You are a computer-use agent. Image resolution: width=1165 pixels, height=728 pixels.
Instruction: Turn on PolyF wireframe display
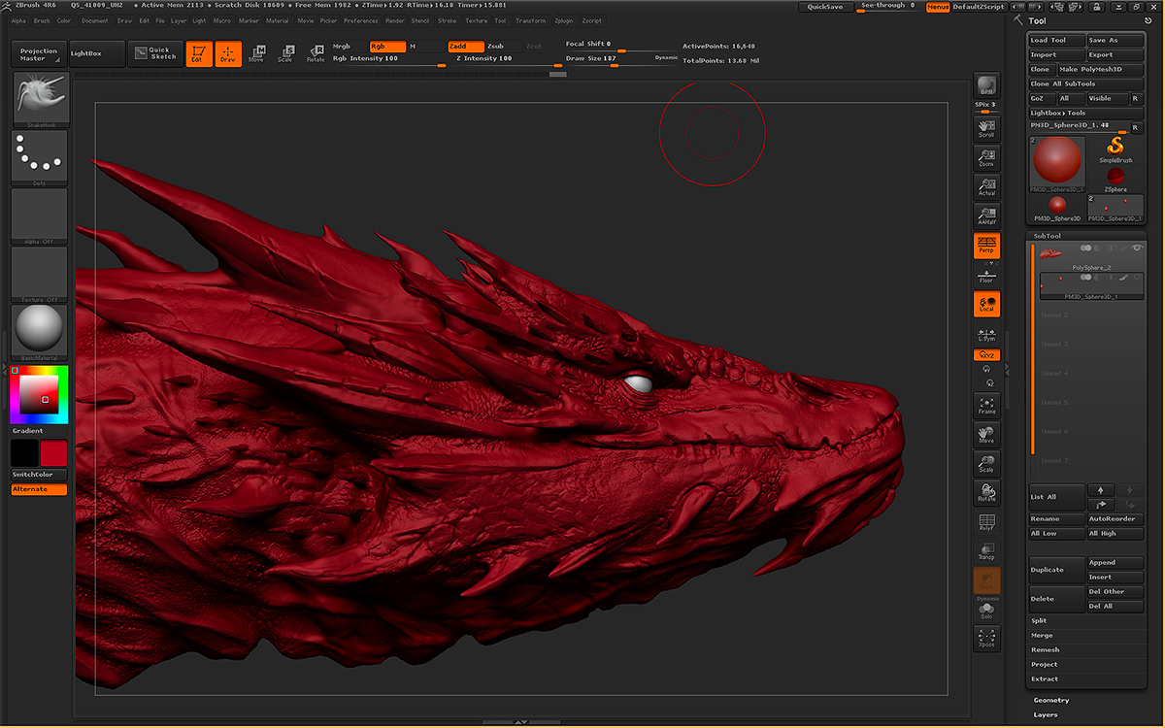986,523
